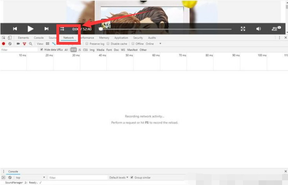The height and width of the screenshot is (185, 288).
Task: Close the DevTools panel
Action: [286, 38]
